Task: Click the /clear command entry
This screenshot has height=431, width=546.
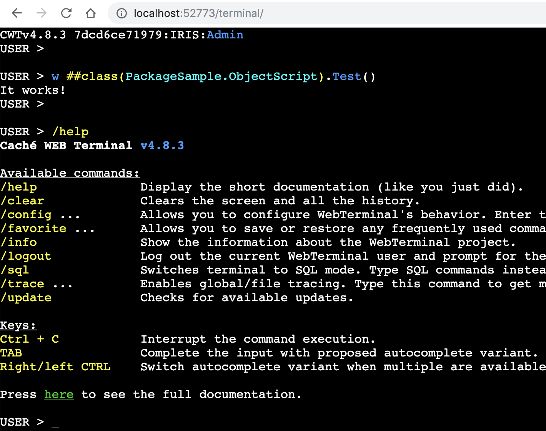Action: pos(22,201)
